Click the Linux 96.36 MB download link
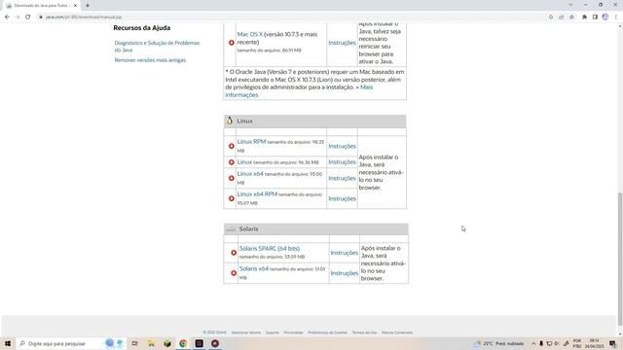 [x=244, y=162]
